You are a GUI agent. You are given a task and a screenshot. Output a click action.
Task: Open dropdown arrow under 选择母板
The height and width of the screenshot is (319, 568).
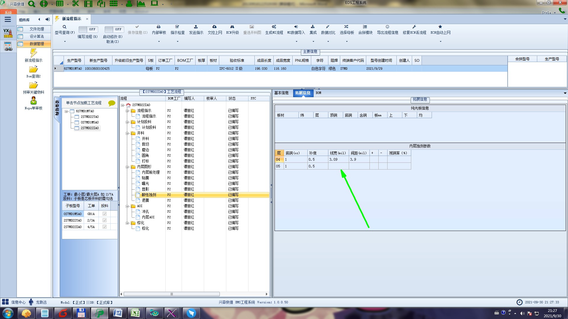pos(347,42)
